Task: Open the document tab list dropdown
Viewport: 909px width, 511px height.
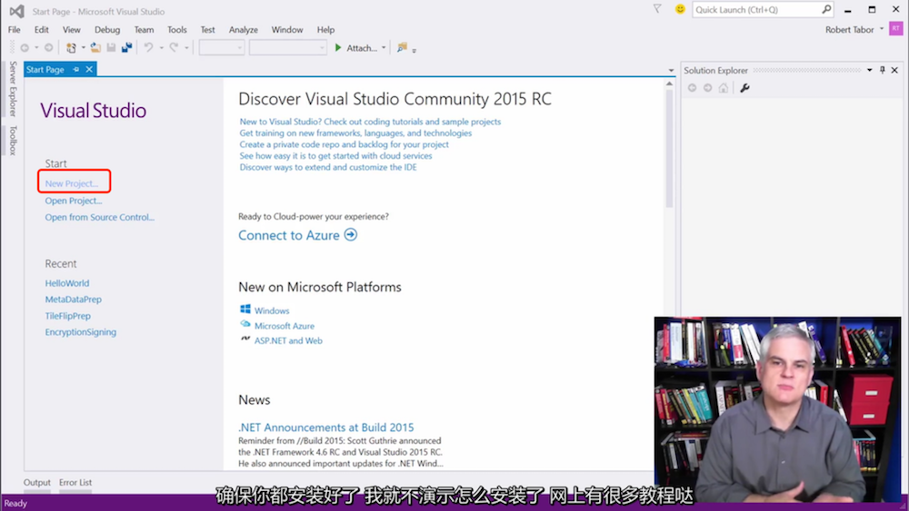Action: pyautogui.click(x=671, y=71)
